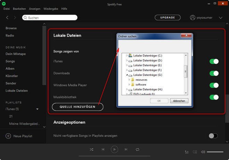This screenshot has height=160, width=229.
Task: Click the software folder icon
Action: coord(133,85)
